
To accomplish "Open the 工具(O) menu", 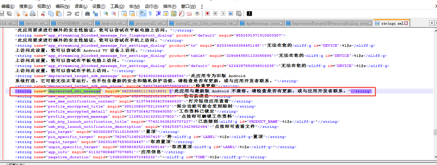I will 117,6.
